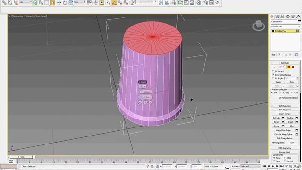Image resolution: width=302 pixels, height=170 pixels.
Task: Click the Select and Link icon
Action: pyautogui.click(x=4, y=3)
